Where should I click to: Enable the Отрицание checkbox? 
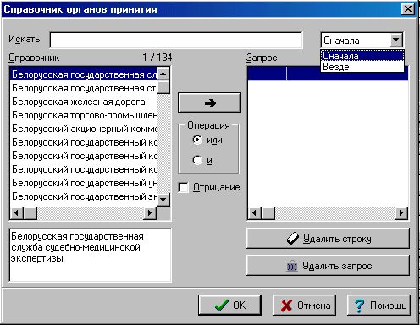click(x=184, y=187)
